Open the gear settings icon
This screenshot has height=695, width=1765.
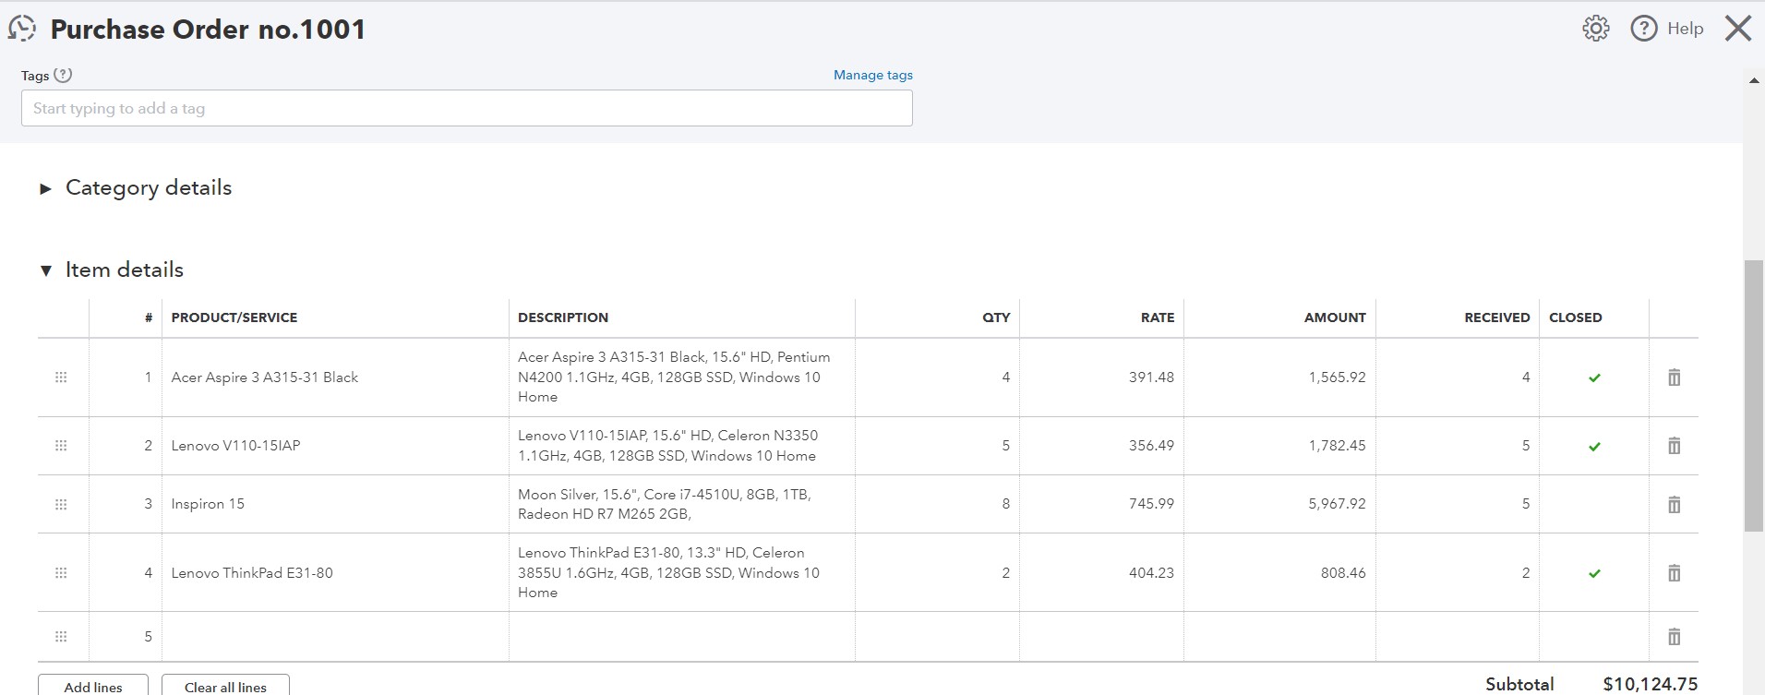1595,29
